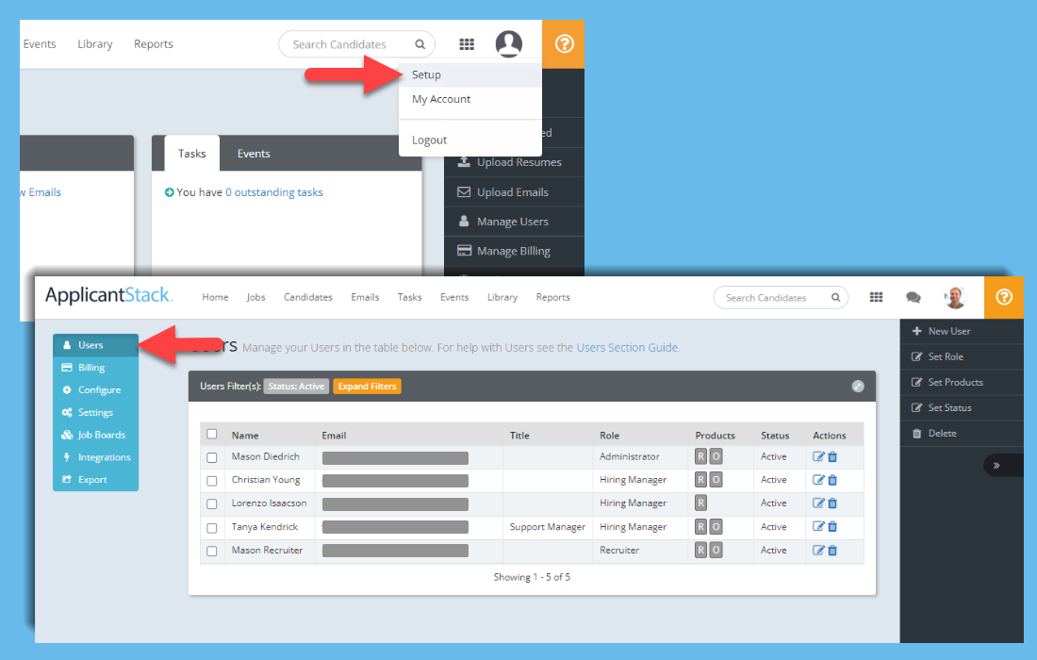This screenshot has width=1037, height=660.
Task: Expand Filters using the orange button
Action: 367,387
